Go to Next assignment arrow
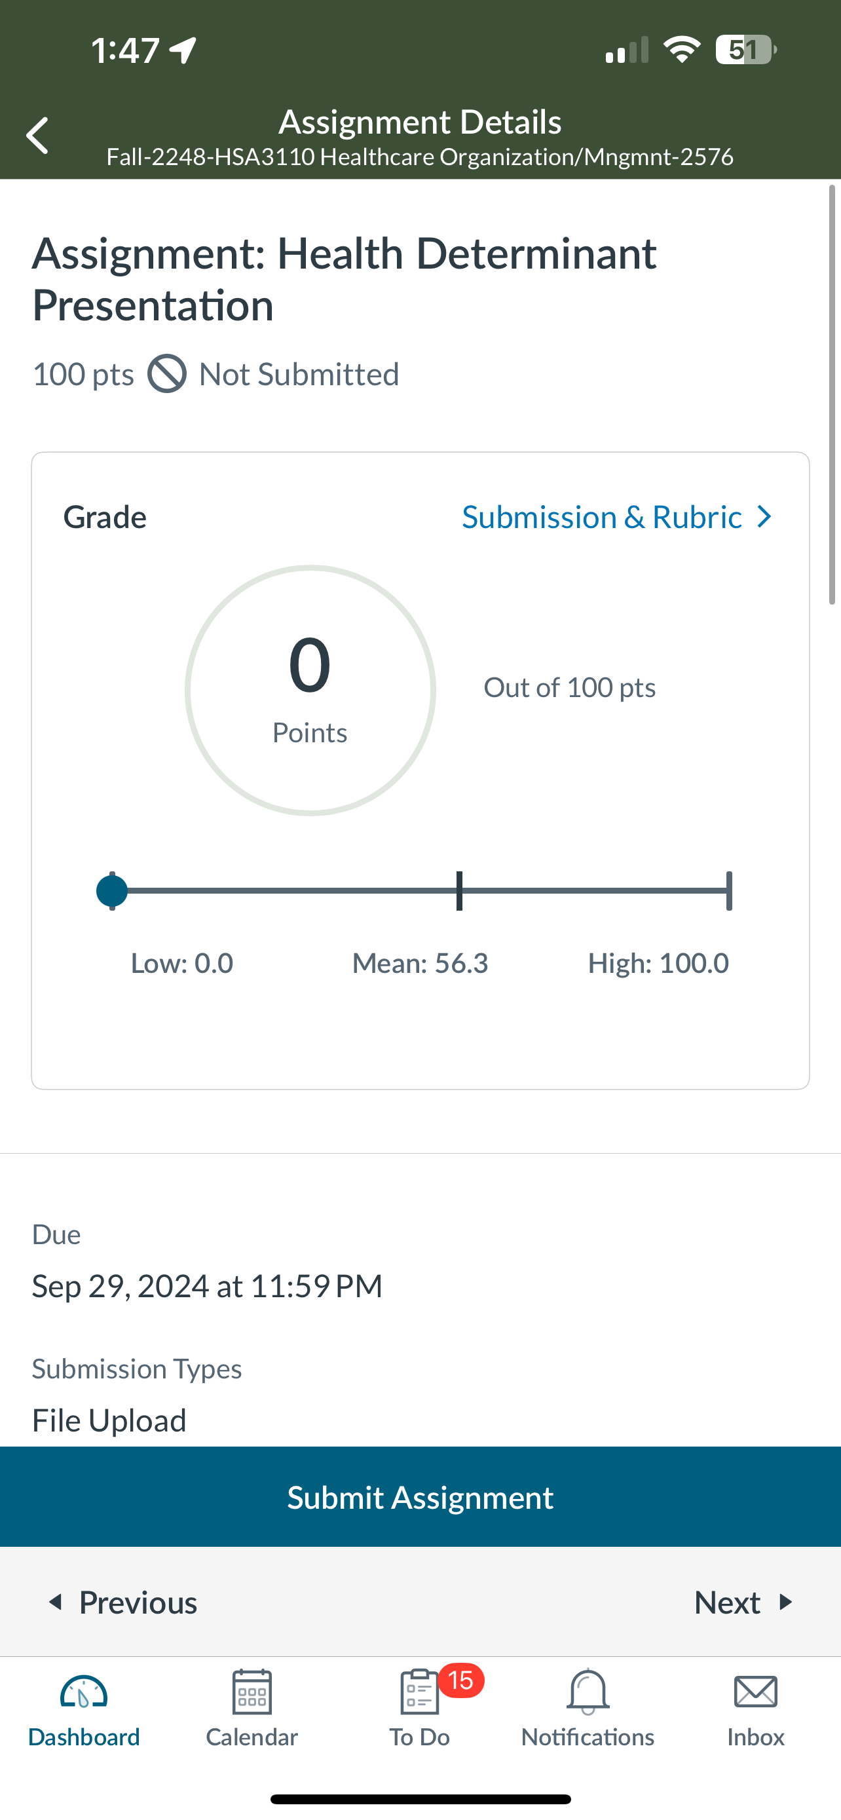841x1820 pixels. tap(785, 1602)
